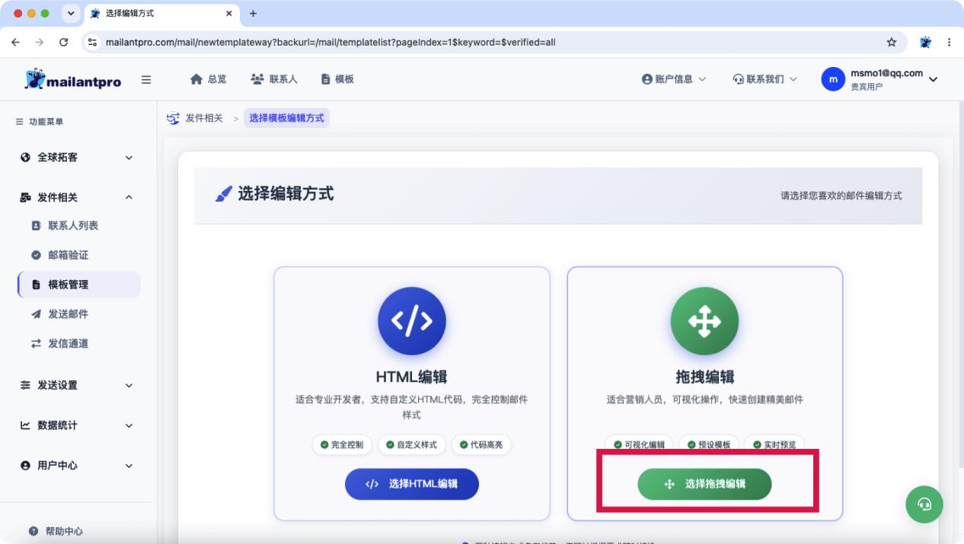Click the browser forward arrow

40,42
